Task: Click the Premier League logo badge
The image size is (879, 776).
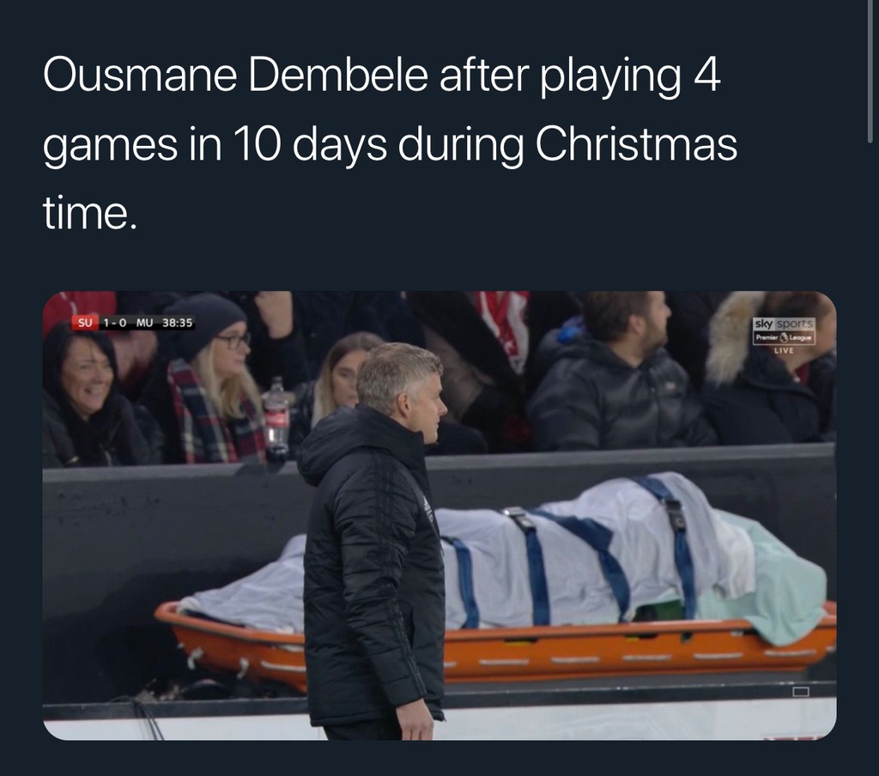Action: [x=783, y=337]
